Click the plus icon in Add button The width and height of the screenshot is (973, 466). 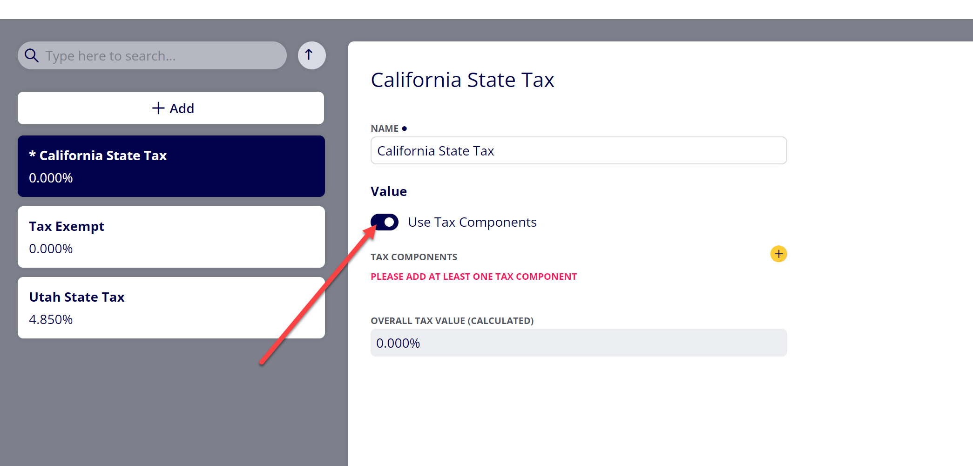[x=158, y=108]
